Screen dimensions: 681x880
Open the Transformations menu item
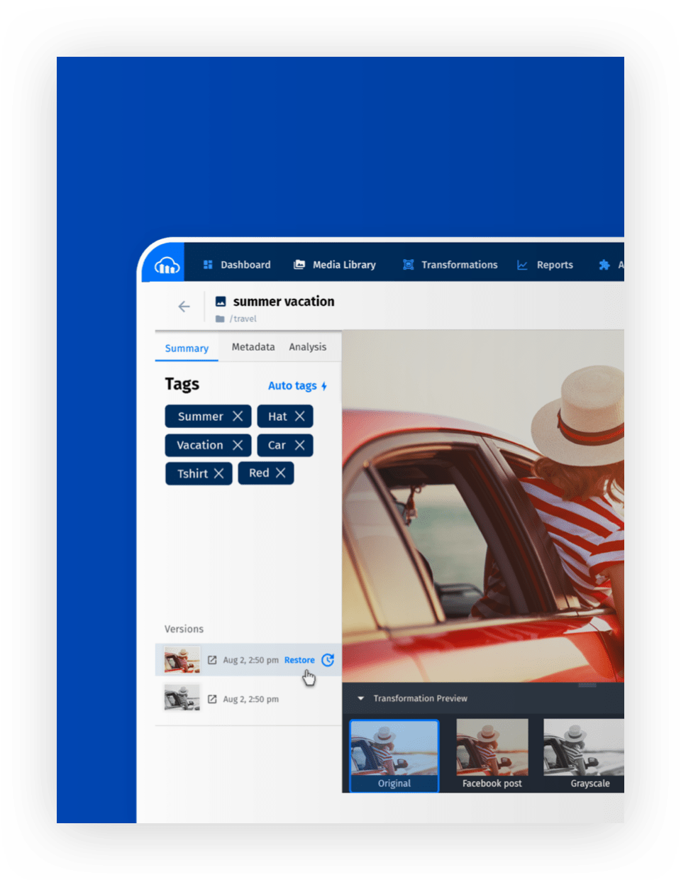(x=450, y=265)
